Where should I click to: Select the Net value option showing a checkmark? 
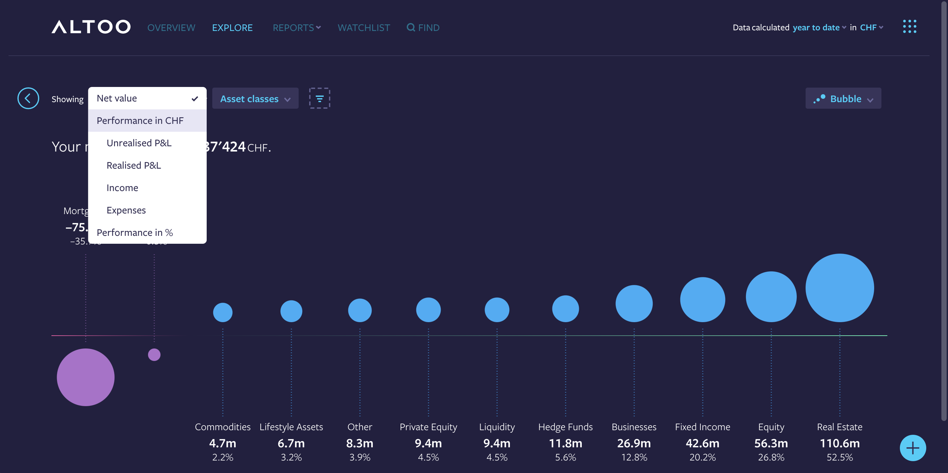point(146,98)
